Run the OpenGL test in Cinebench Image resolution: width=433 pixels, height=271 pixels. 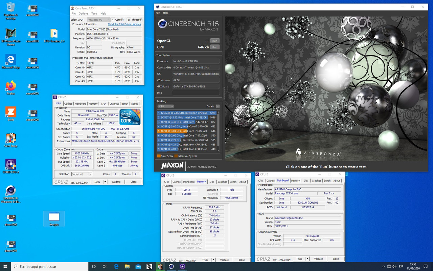tap(214, 41)
